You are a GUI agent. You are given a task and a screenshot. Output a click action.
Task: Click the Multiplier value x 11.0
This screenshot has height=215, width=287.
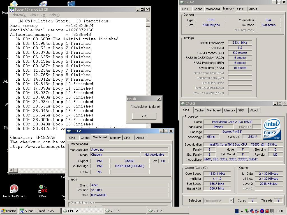click(x=217, y=179)
